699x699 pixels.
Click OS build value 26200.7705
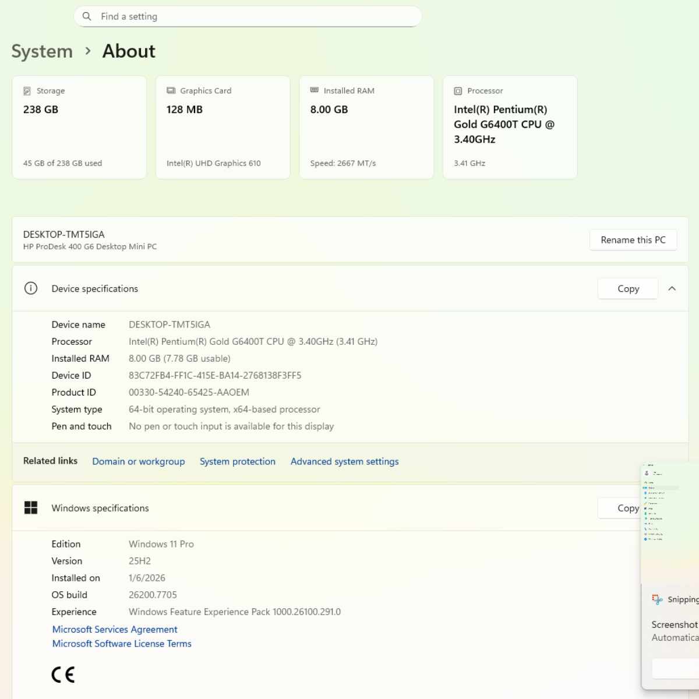[153, 595]
